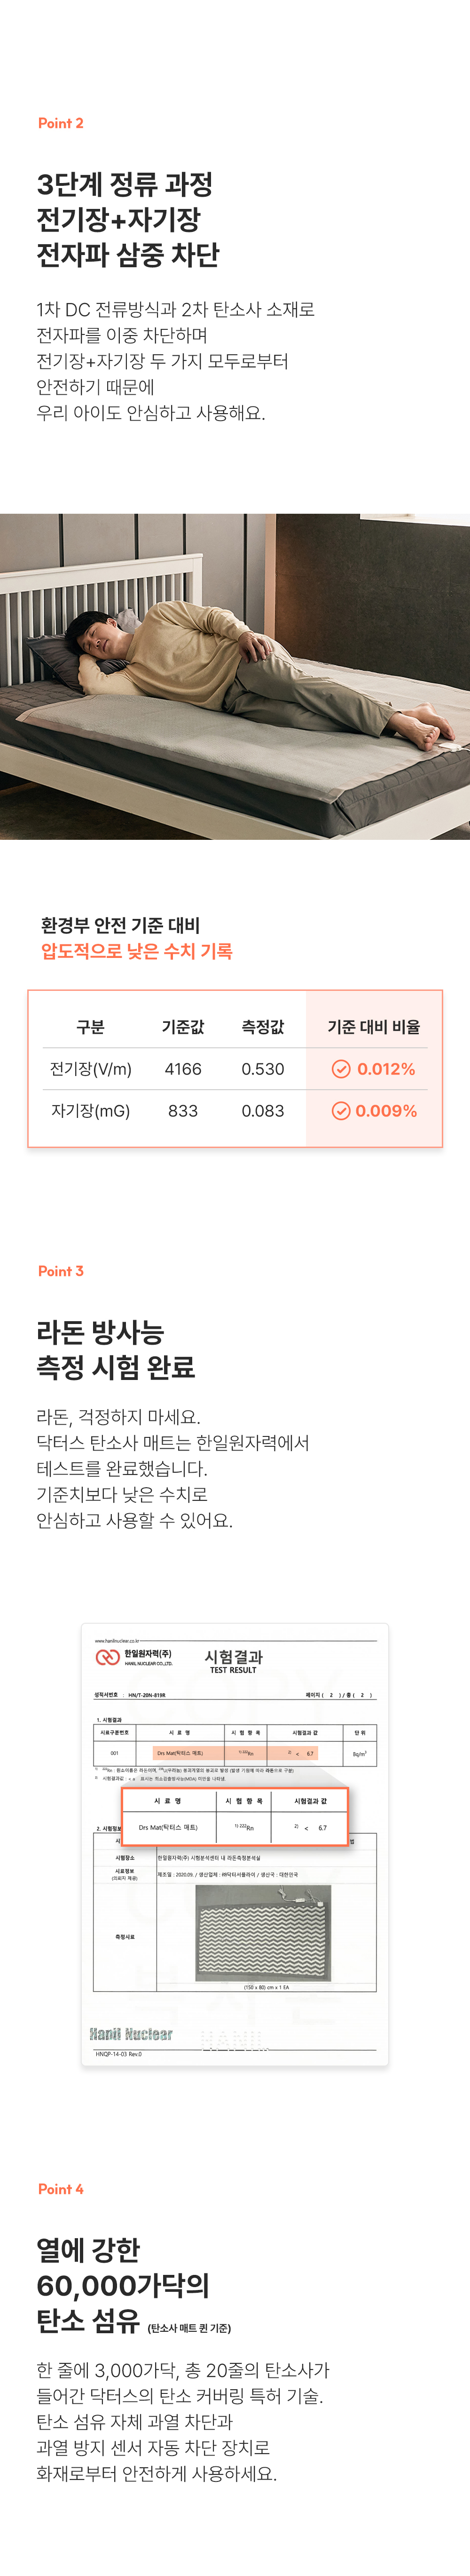Screen dimensions: 470x2576
Task: Click the check icon beside 0.012%
Action: coord(340,1069)
